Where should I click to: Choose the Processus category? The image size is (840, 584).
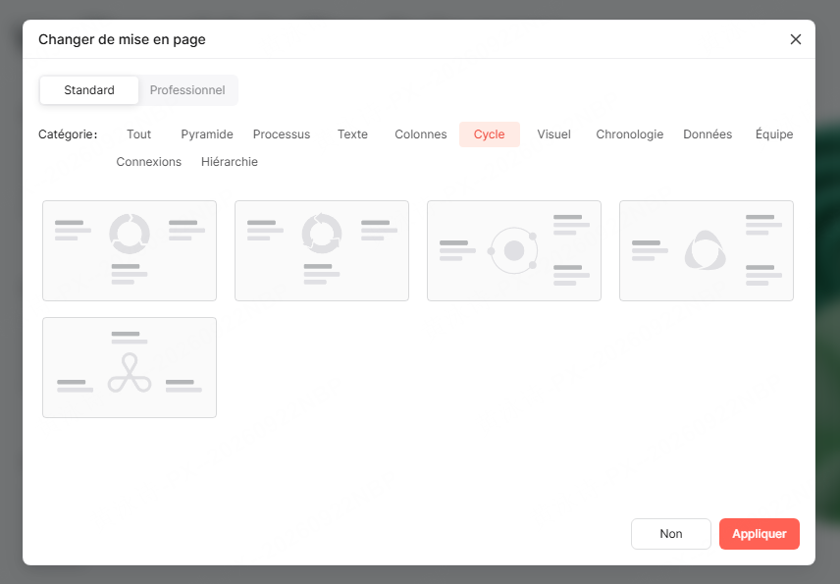pyautogui.click(x=282, y=133)
